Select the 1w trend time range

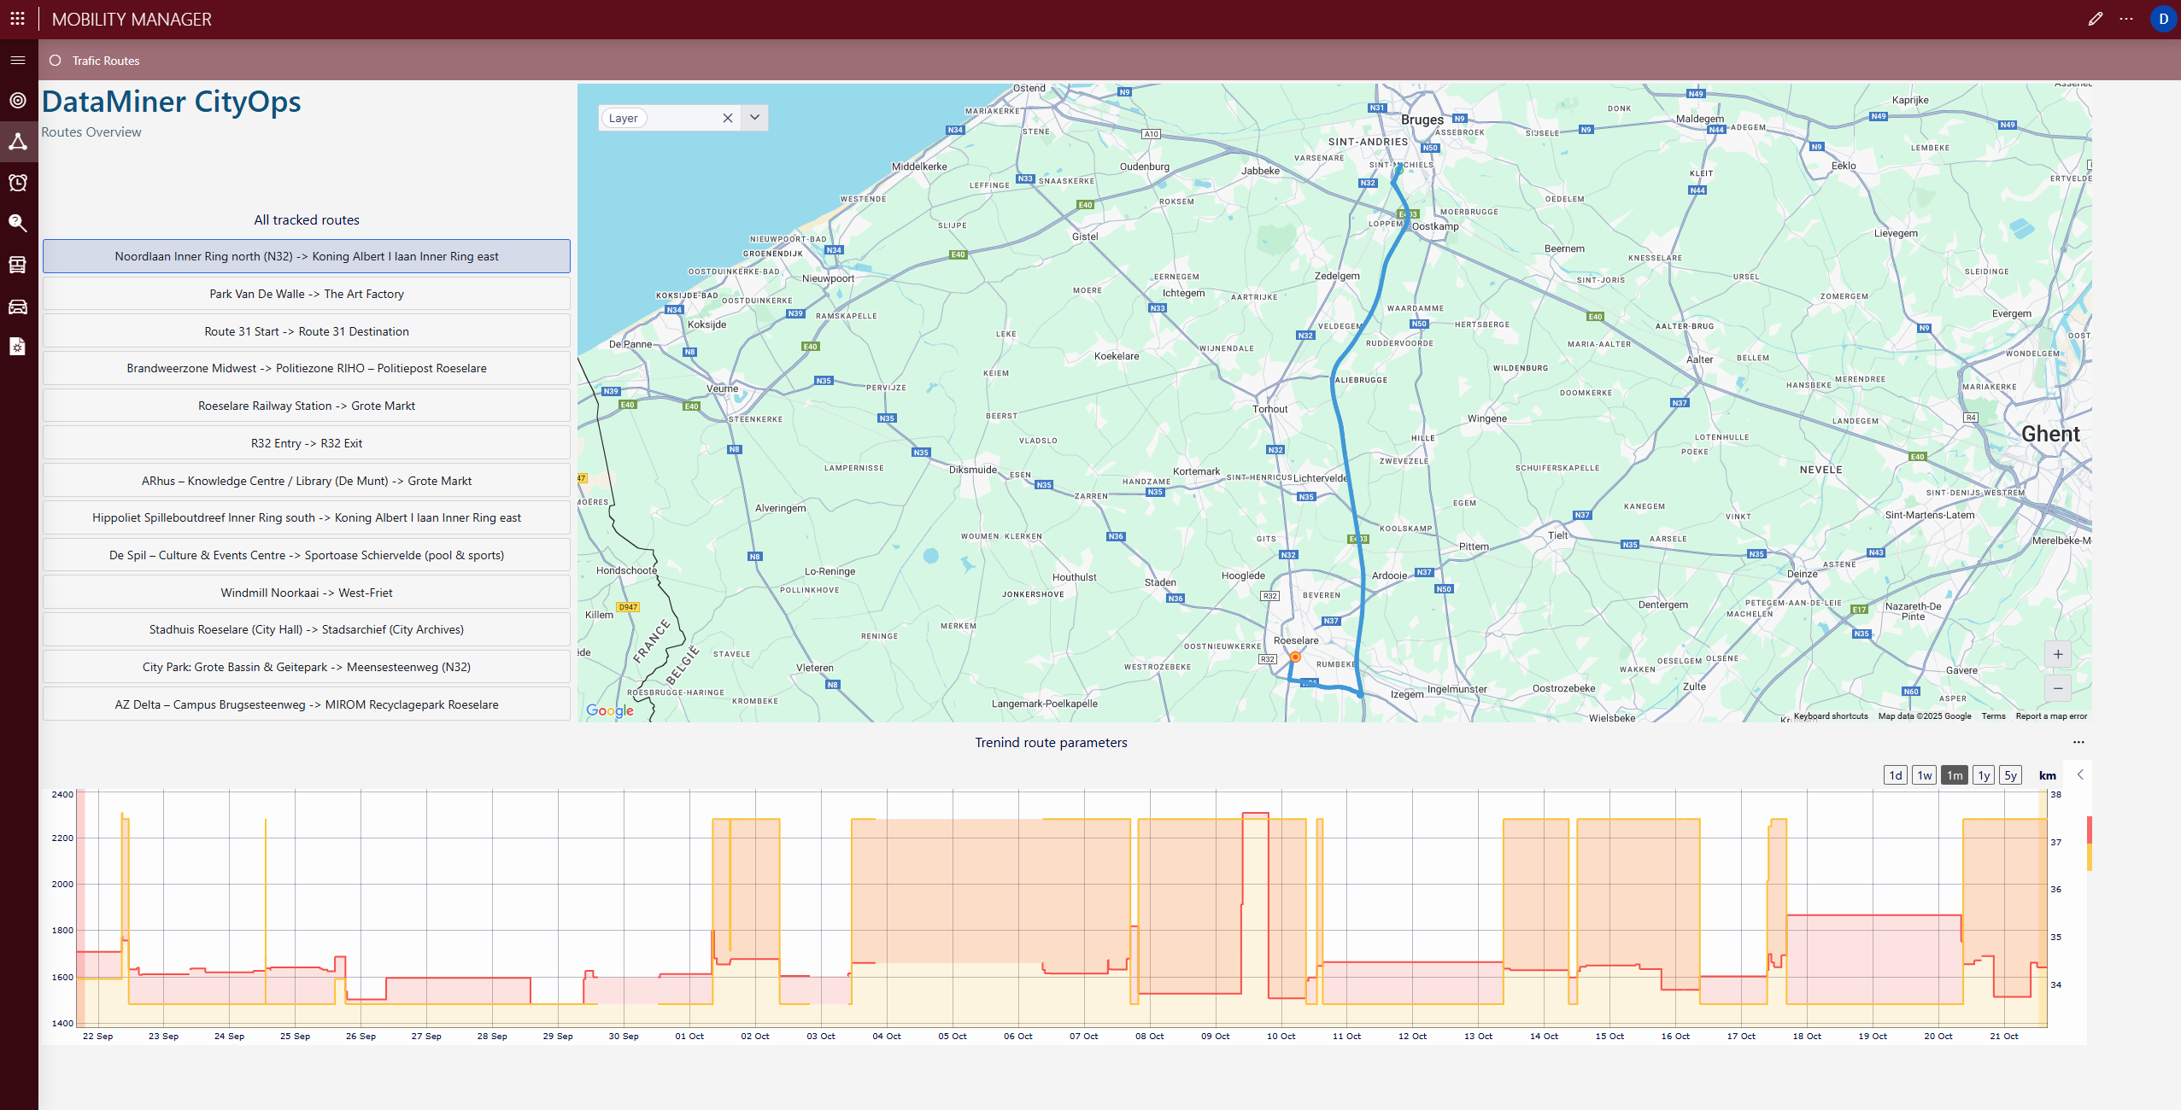1924,775
